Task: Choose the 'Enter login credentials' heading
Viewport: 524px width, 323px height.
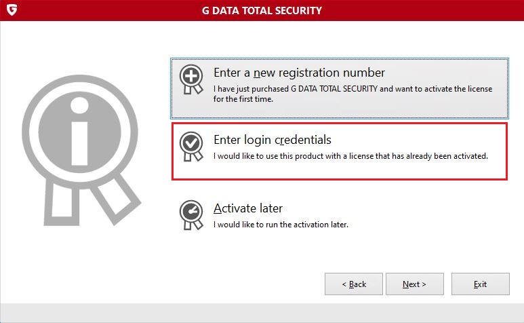Action: click(273, 140)
